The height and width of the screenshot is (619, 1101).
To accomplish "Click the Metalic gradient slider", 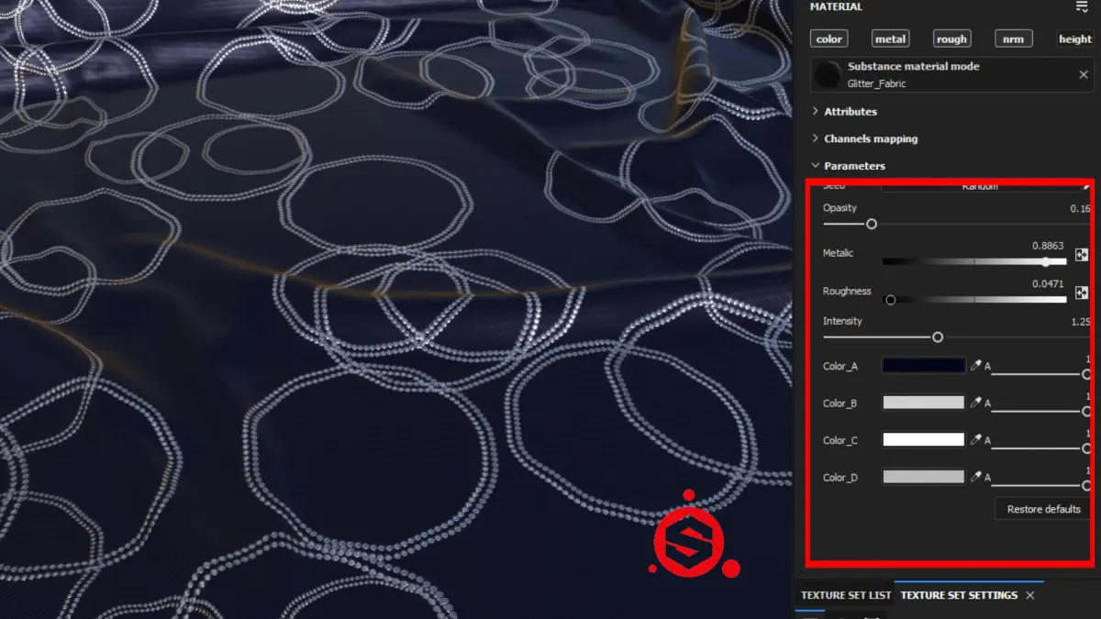I will [x=974, y=261].
